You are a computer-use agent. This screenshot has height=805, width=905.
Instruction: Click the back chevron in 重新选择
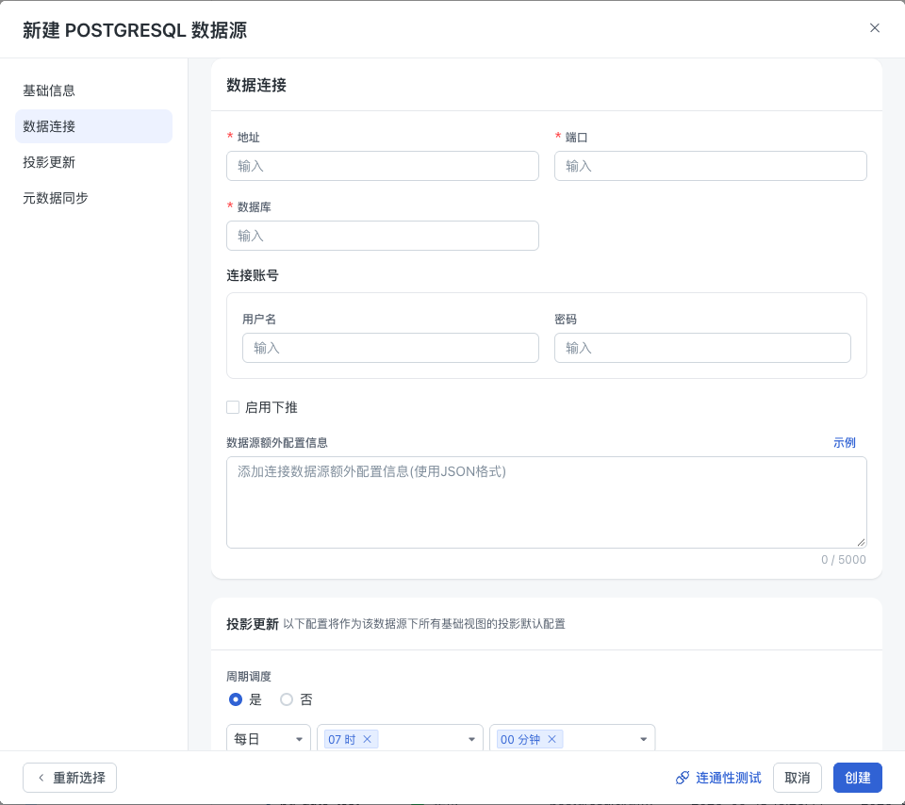[x=41, y=778]
